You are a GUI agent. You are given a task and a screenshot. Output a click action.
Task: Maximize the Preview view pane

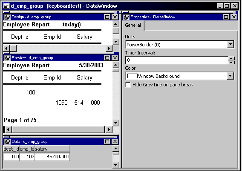pos(107,58)
